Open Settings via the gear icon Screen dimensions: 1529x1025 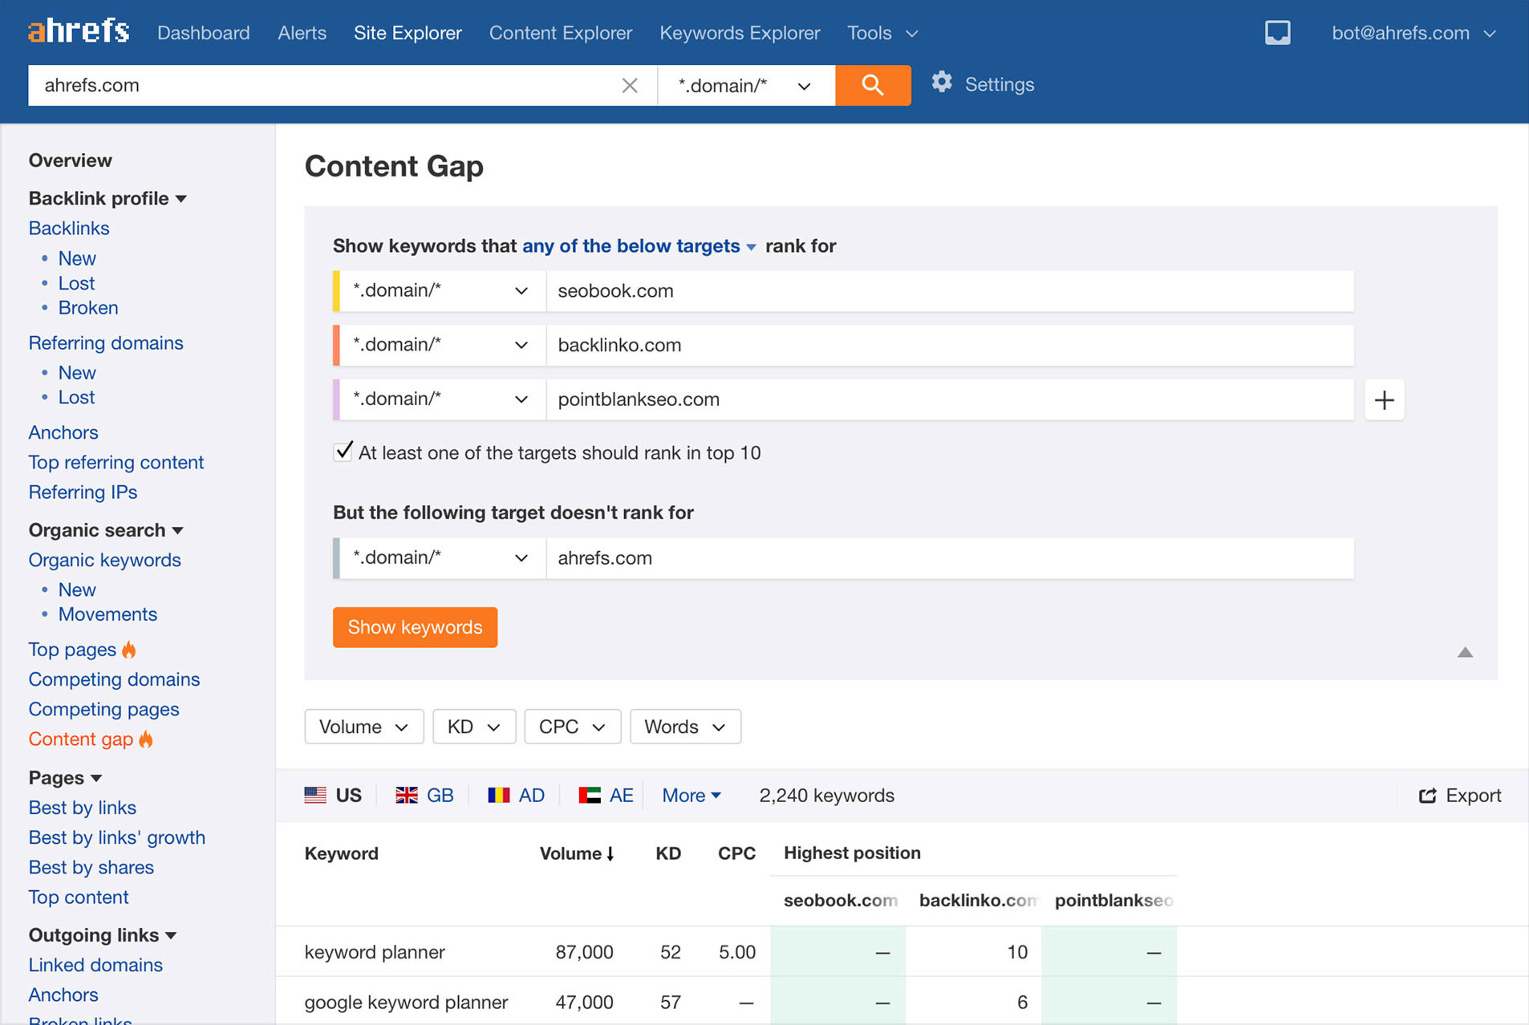click(x=942, y=83)
